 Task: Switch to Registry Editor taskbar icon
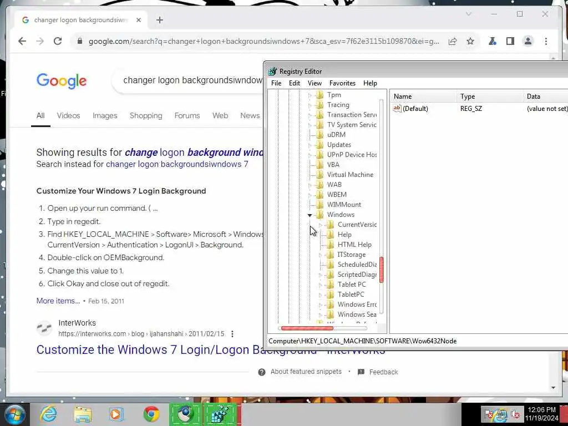pyautogui.click(x=220, y=414)
